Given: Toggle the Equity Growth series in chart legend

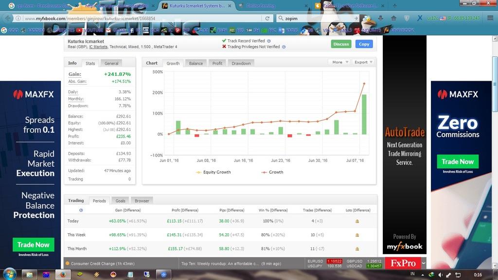Looking at the screenshot, I should point(213,172).
